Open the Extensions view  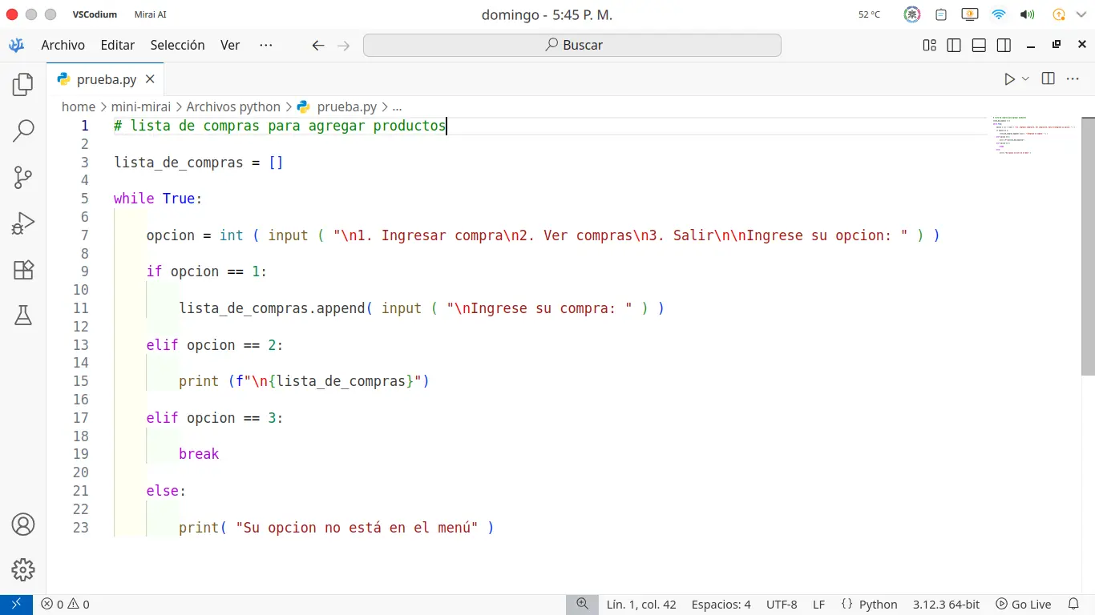[23, 270]
